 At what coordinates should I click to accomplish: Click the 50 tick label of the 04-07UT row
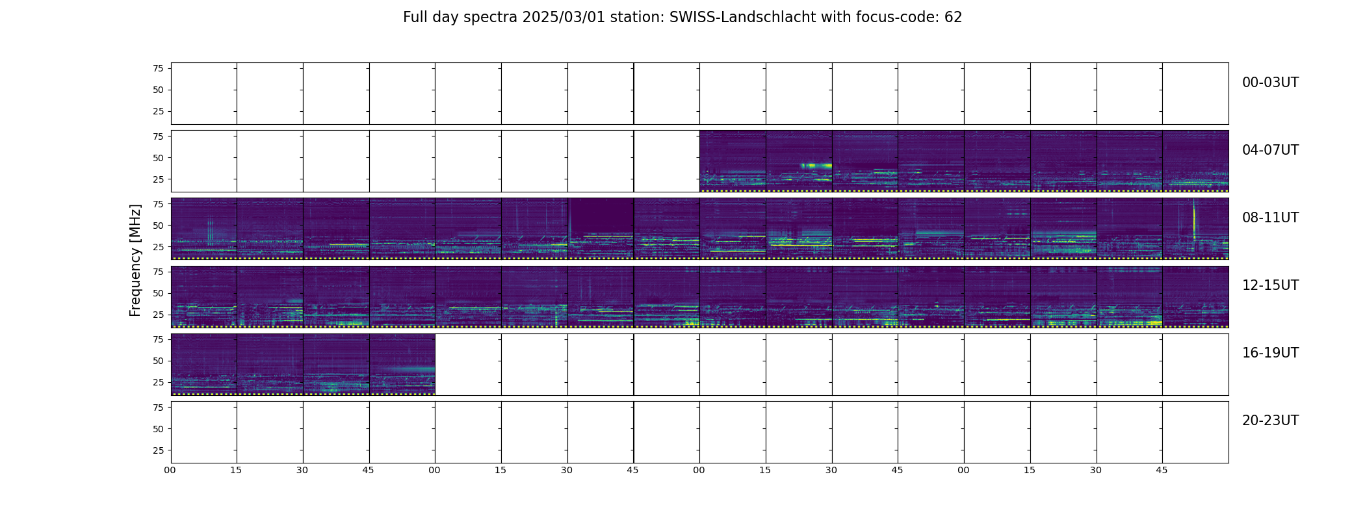(158, 158)
